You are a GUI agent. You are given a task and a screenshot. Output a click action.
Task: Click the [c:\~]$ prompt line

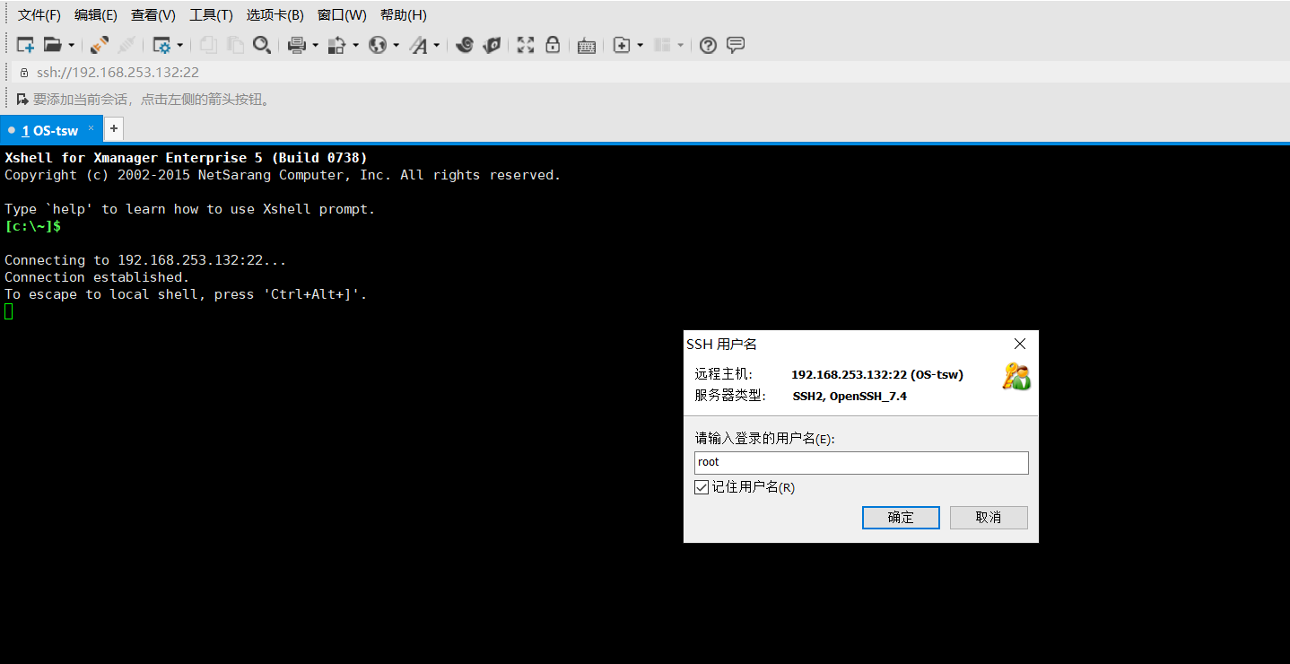pyautogui.click(x=33, y=226)
